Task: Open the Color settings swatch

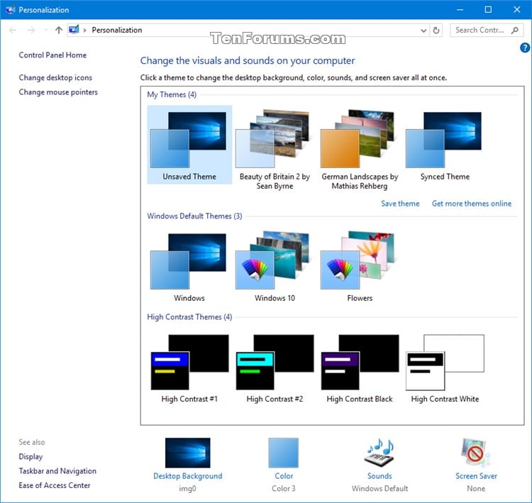Action: point(284,453)
